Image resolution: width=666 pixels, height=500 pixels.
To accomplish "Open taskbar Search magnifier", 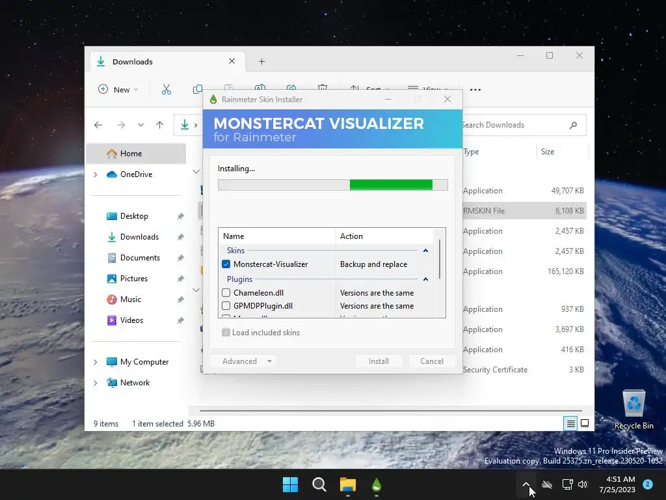I will click(319, 484).
